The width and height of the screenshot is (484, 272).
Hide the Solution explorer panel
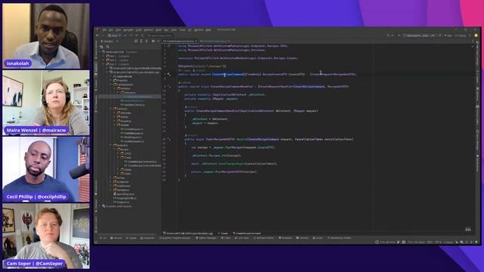coord(158,41)
